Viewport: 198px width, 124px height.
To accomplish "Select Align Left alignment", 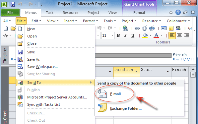I will [172, 35].
